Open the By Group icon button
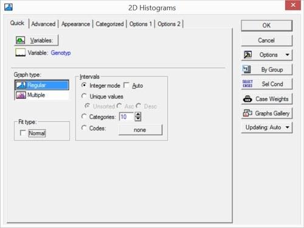The image size is (304, 228). pos(247,69)
